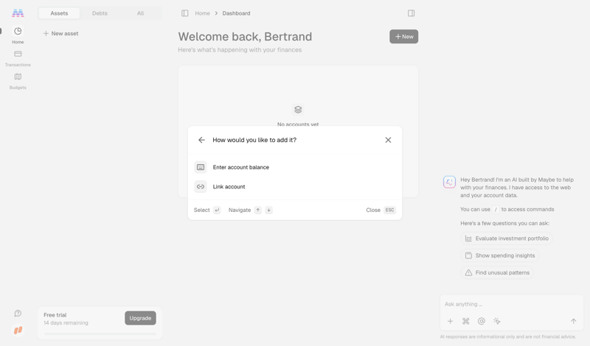Switch to the Assets tab
Screen dimensions: 590x346
59,13
